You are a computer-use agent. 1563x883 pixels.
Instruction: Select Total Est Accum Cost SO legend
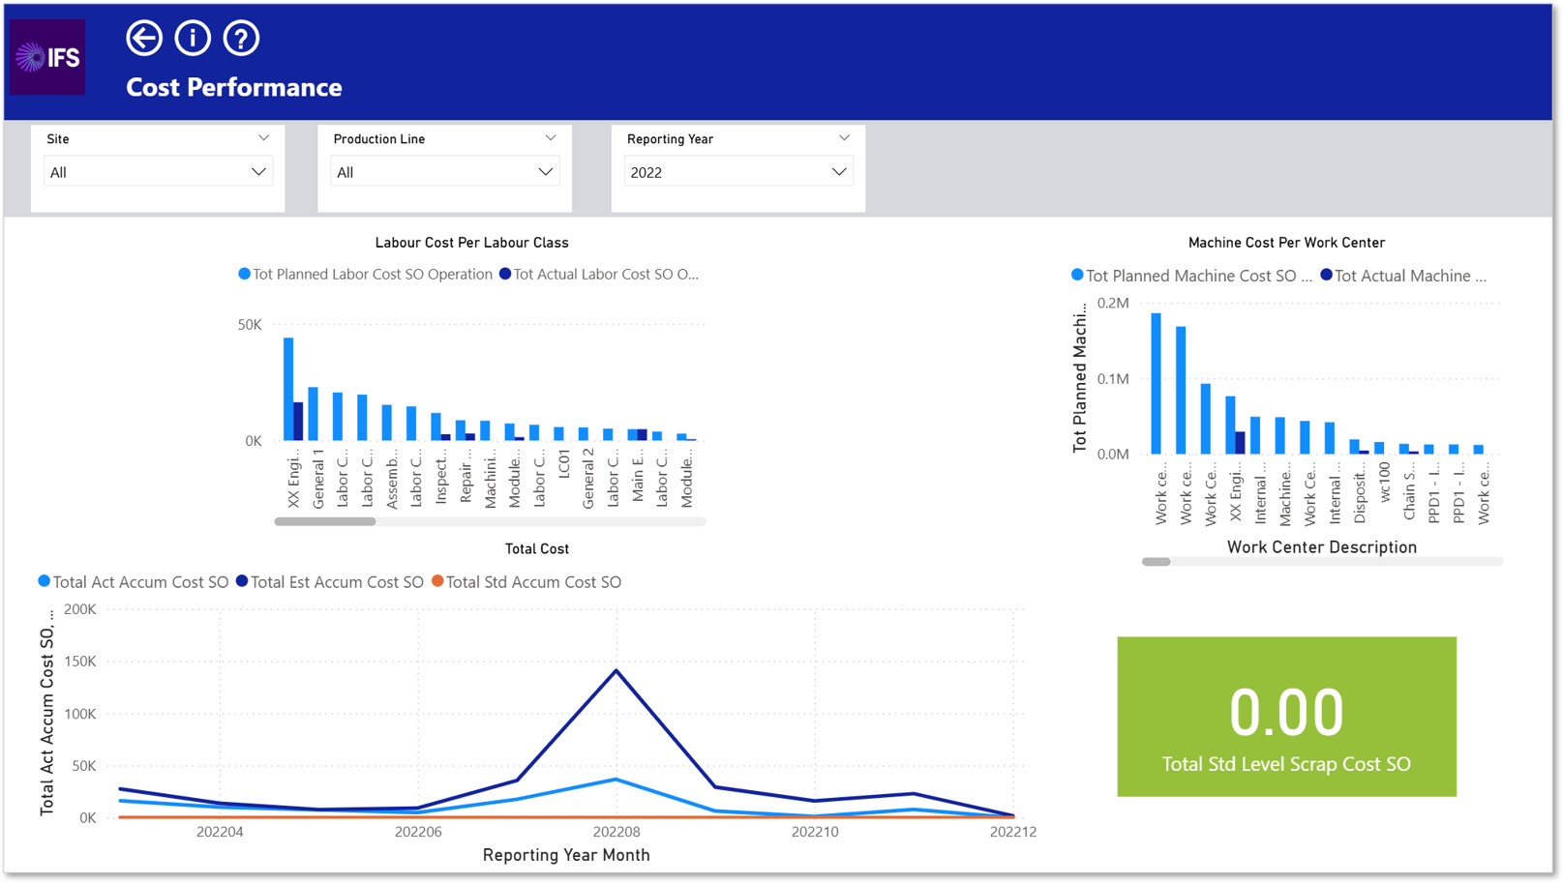pos(330,581)
